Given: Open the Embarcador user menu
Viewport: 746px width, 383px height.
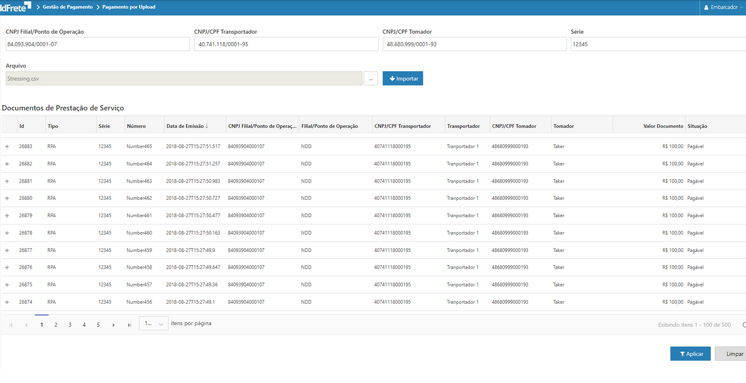Looking at the screenshot, I should [x=723, y=8].
